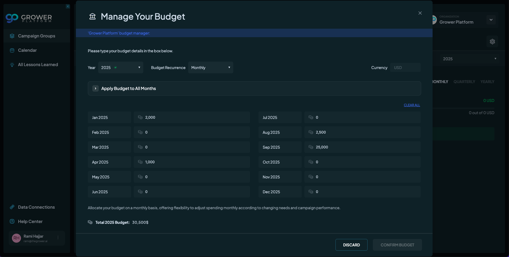509x257 pixels.
Task: Switch to the Yearly tab
Action: (x=487, y=82)
